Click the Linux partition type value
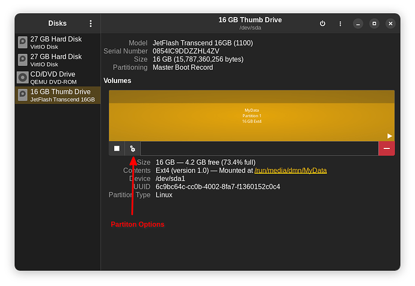The width and height of the screenshot is (415, 286). 164,195
